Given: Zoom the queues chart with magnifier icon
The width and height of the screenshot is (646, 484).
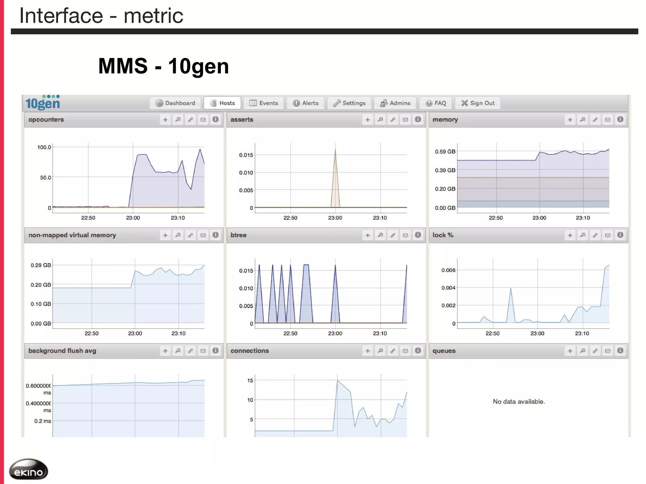Looking at the screenshot, I should [x=583, y=351].
